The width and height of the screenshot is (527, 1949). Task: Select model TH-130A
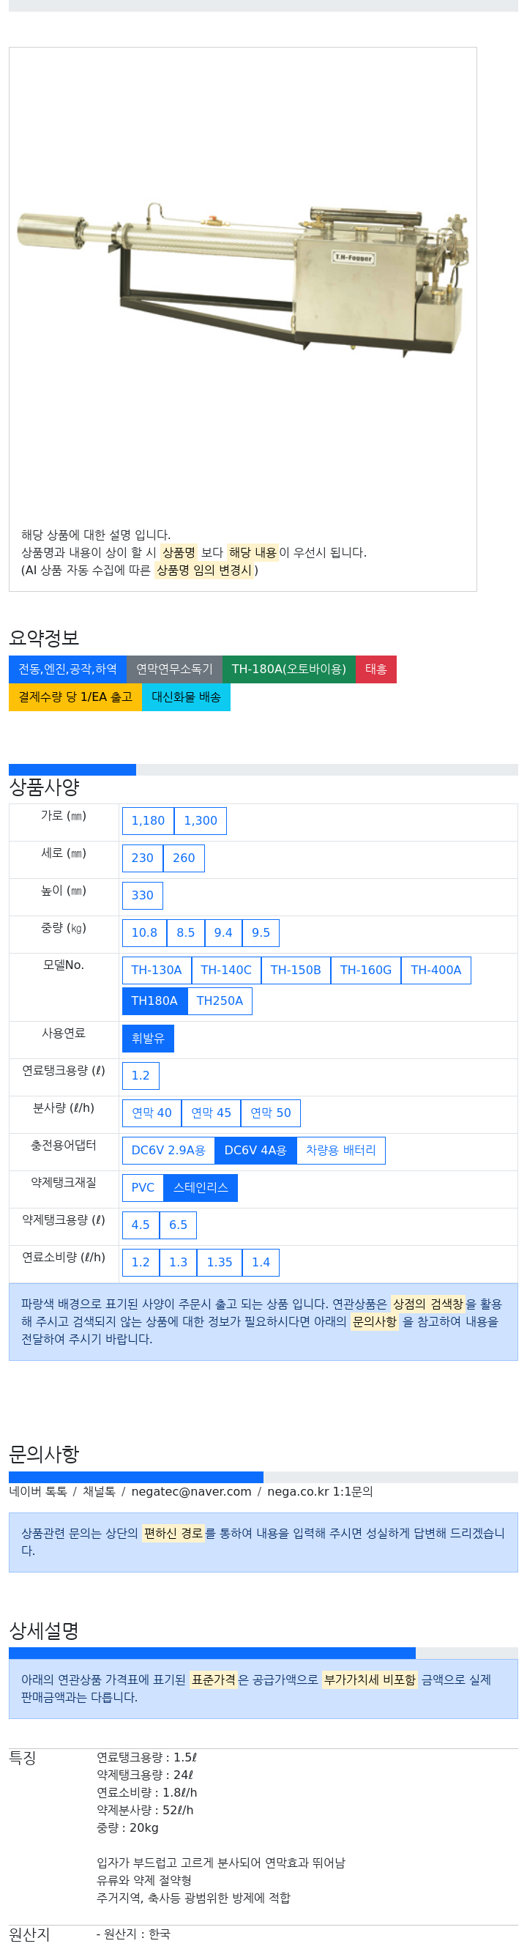coord(157,970)
